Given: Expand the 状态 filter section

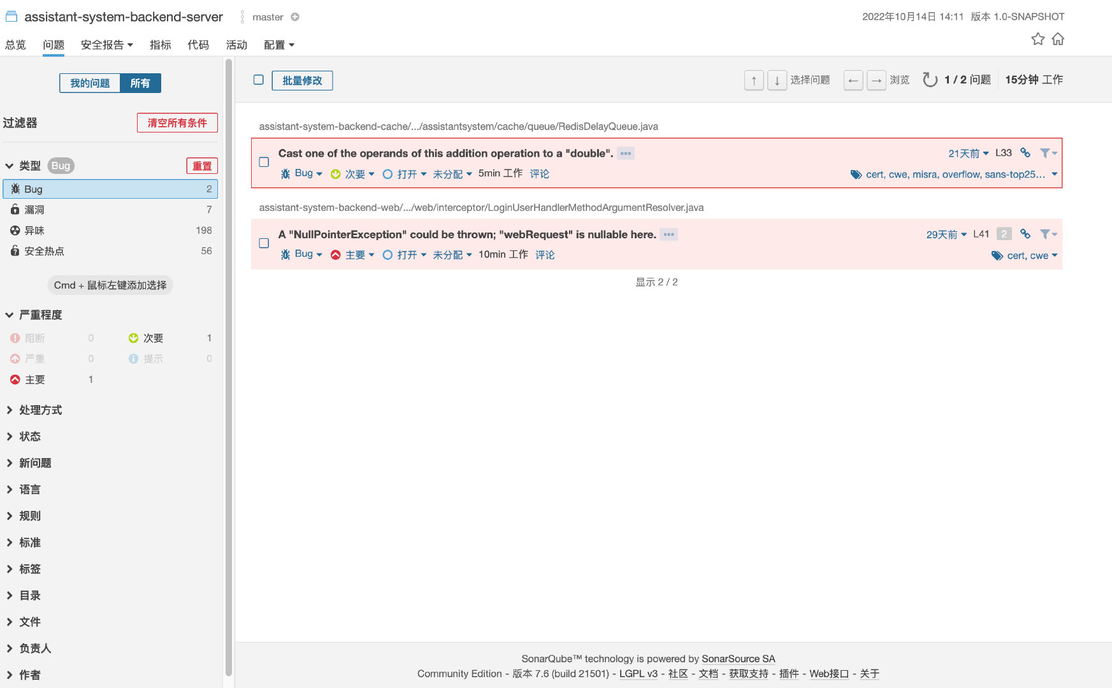Looking at the screenshot, I should point(24,436).
